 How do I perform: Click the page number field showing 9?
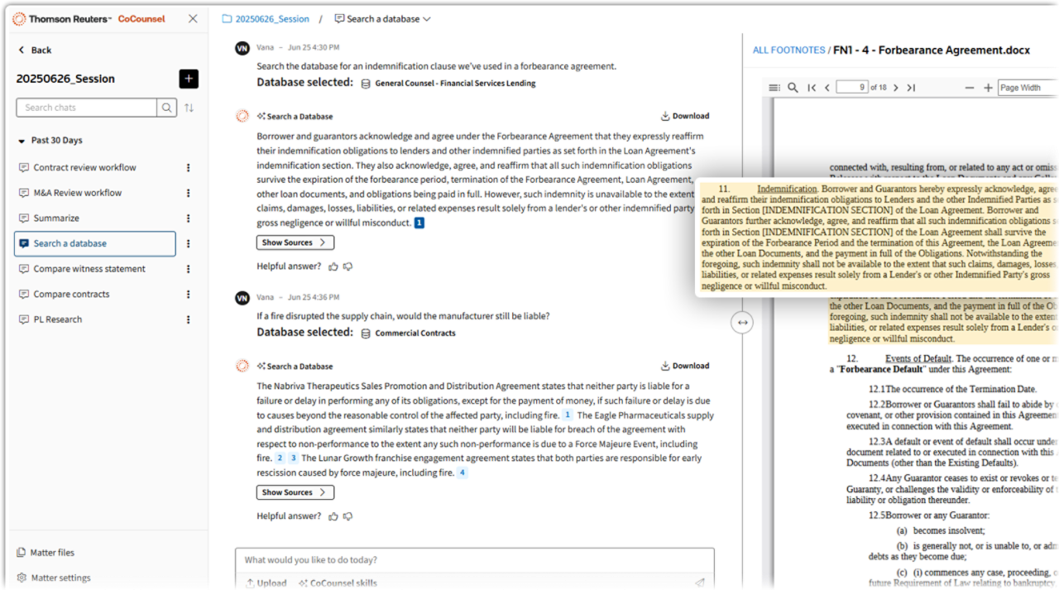[852, 88]
